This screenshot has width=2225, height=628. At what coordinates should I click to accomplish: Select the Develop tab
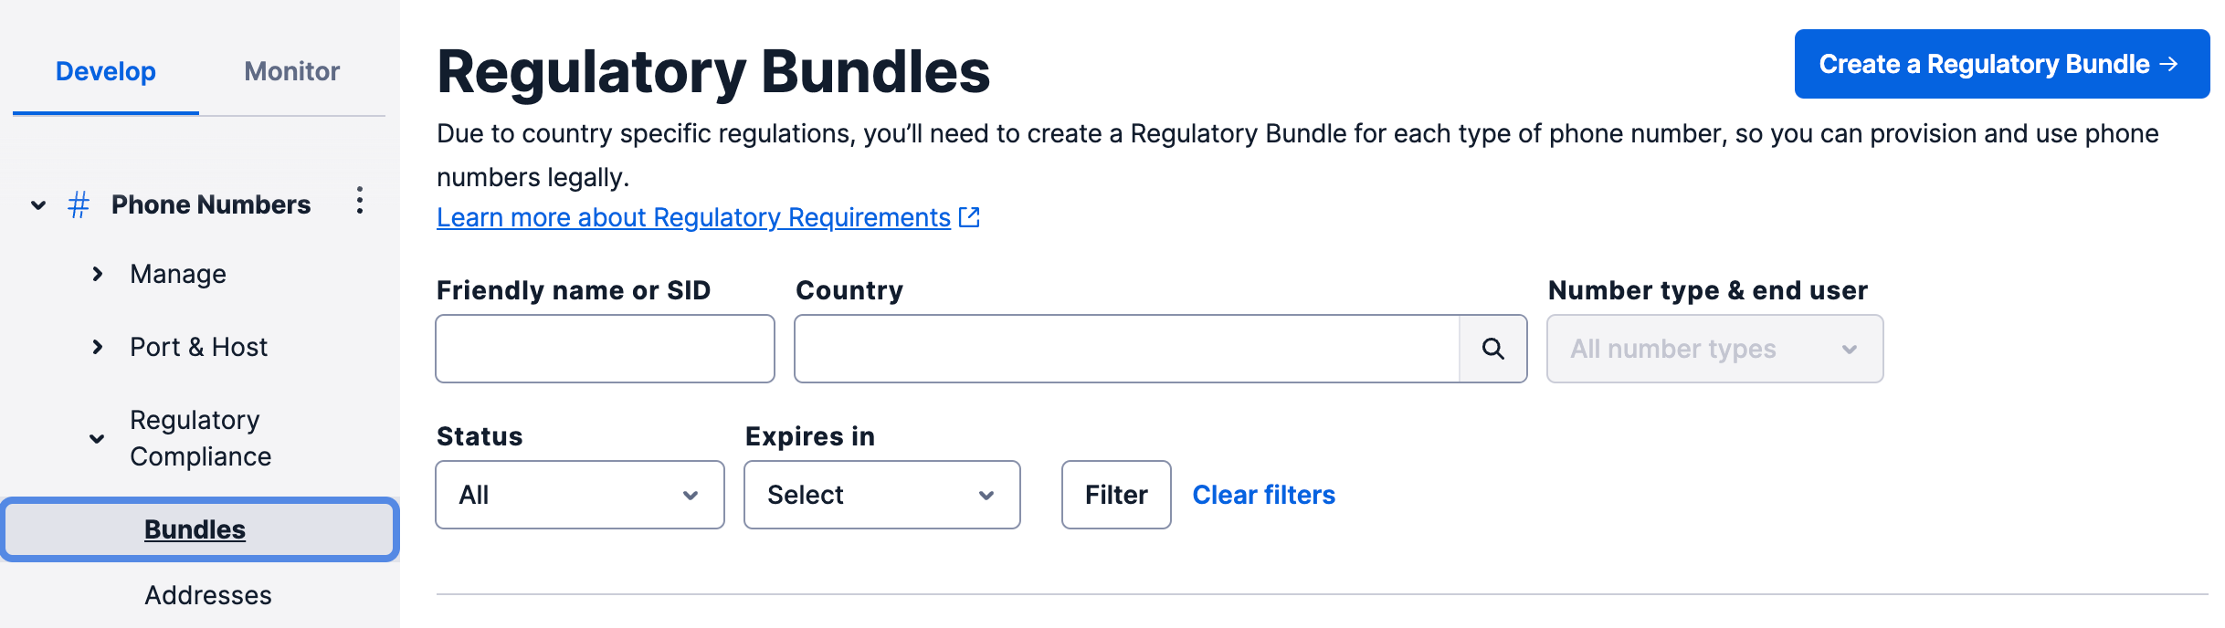click(106, 71)
